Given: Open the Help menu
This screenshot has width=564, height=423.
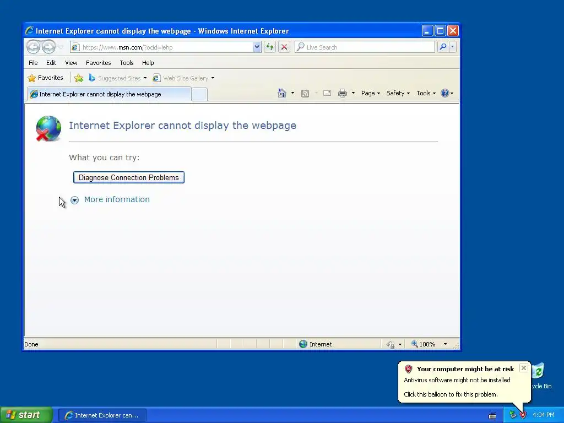Looking at the screenshot, I should 148,63.
